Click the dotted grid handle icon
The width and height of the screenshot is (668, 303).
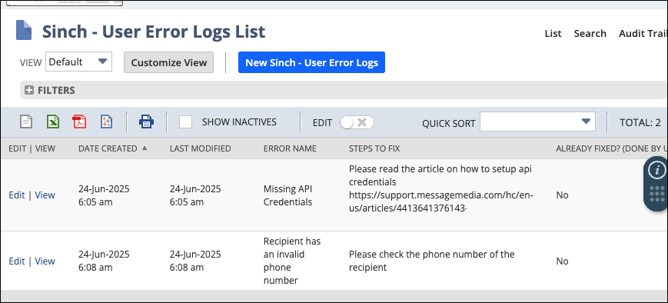click(657, 195)
